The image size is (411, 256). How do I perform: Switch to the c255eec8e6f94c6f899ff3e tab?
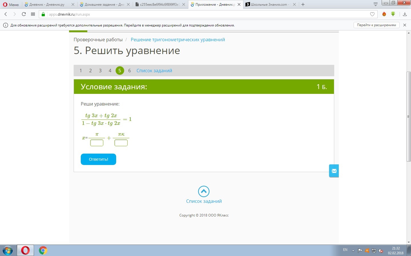(x=160, y=5)
